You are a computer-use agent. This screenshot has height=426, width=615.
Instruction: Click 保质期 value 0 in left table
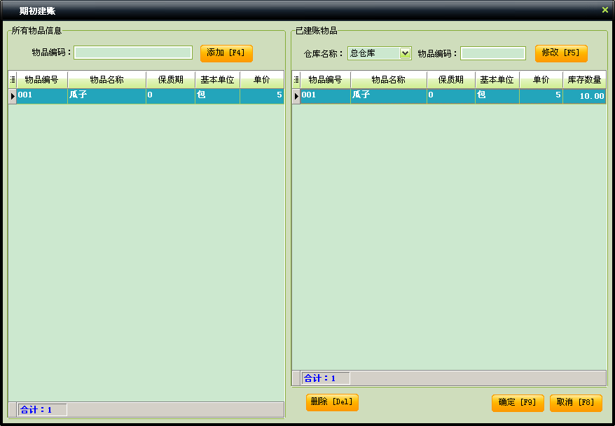171,96
